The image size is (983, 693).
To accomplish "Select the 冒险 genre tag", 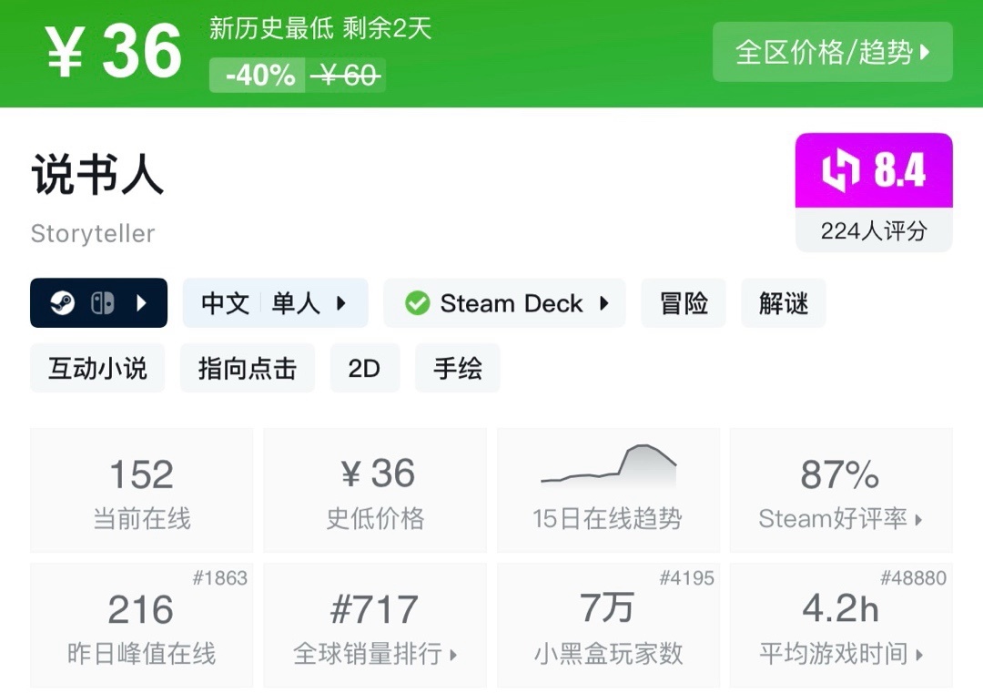I will tap(684, 302).
